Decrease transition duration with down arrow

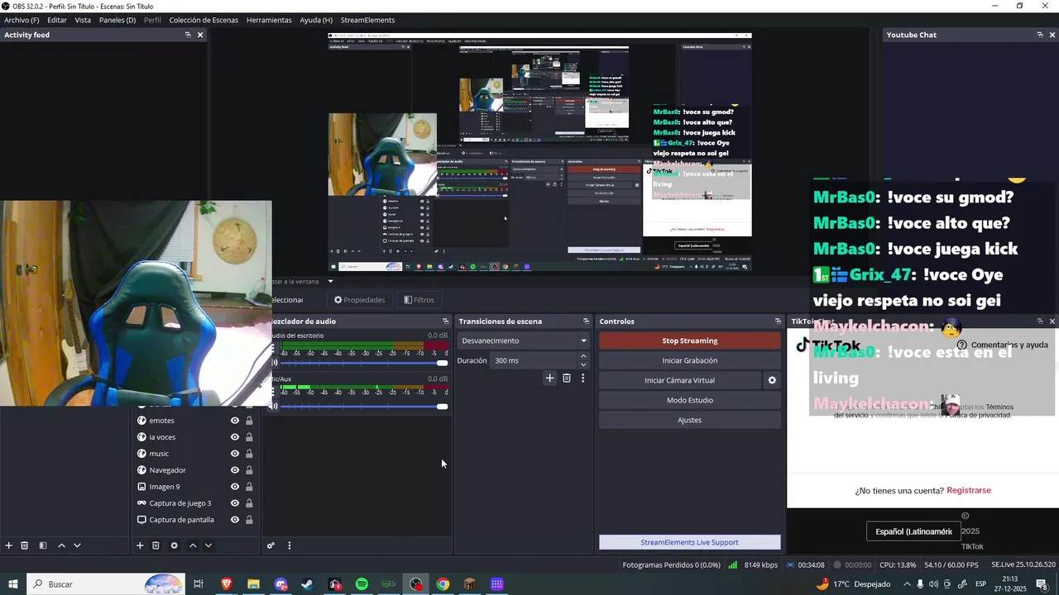pyautogui.click(x=583, y=364)
